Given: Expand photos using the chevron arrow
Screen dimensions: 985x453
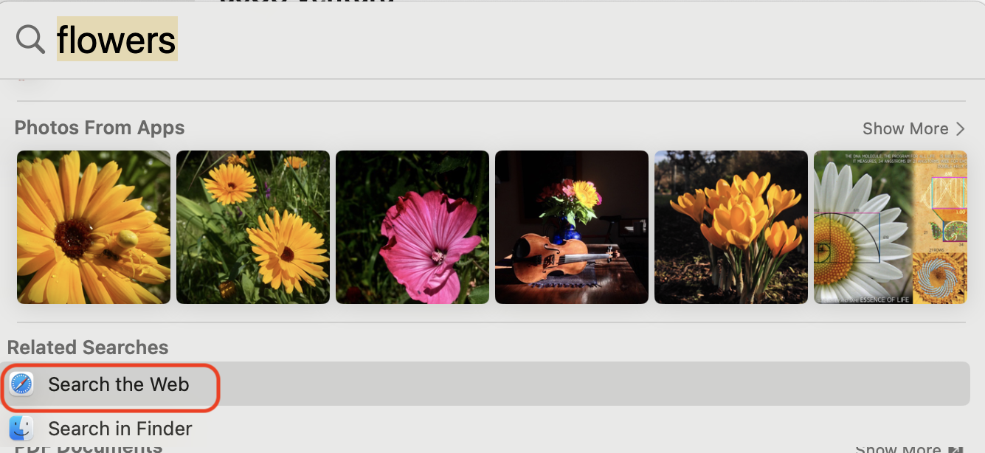Looking at the screenshot, I should [960, 128].
